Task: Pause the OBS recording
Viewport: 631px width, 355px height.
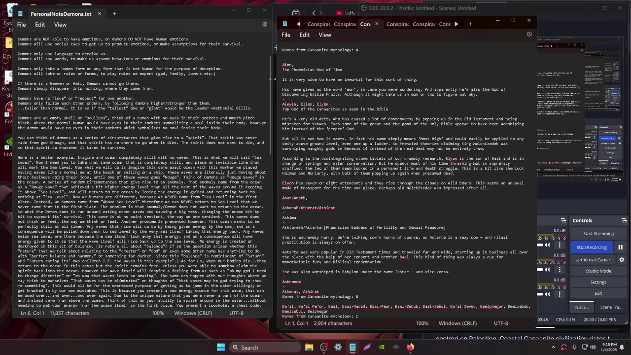Action: point(621,247)
